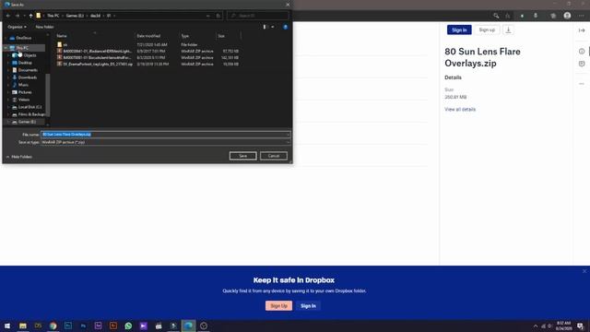Collapse the This PC tree node arrow
590x332 pixels.
click(x=6, y=48)
